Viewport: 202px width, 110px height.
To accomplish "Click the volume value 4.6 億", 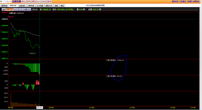I will pyautogui.click(x=82, y=9).
